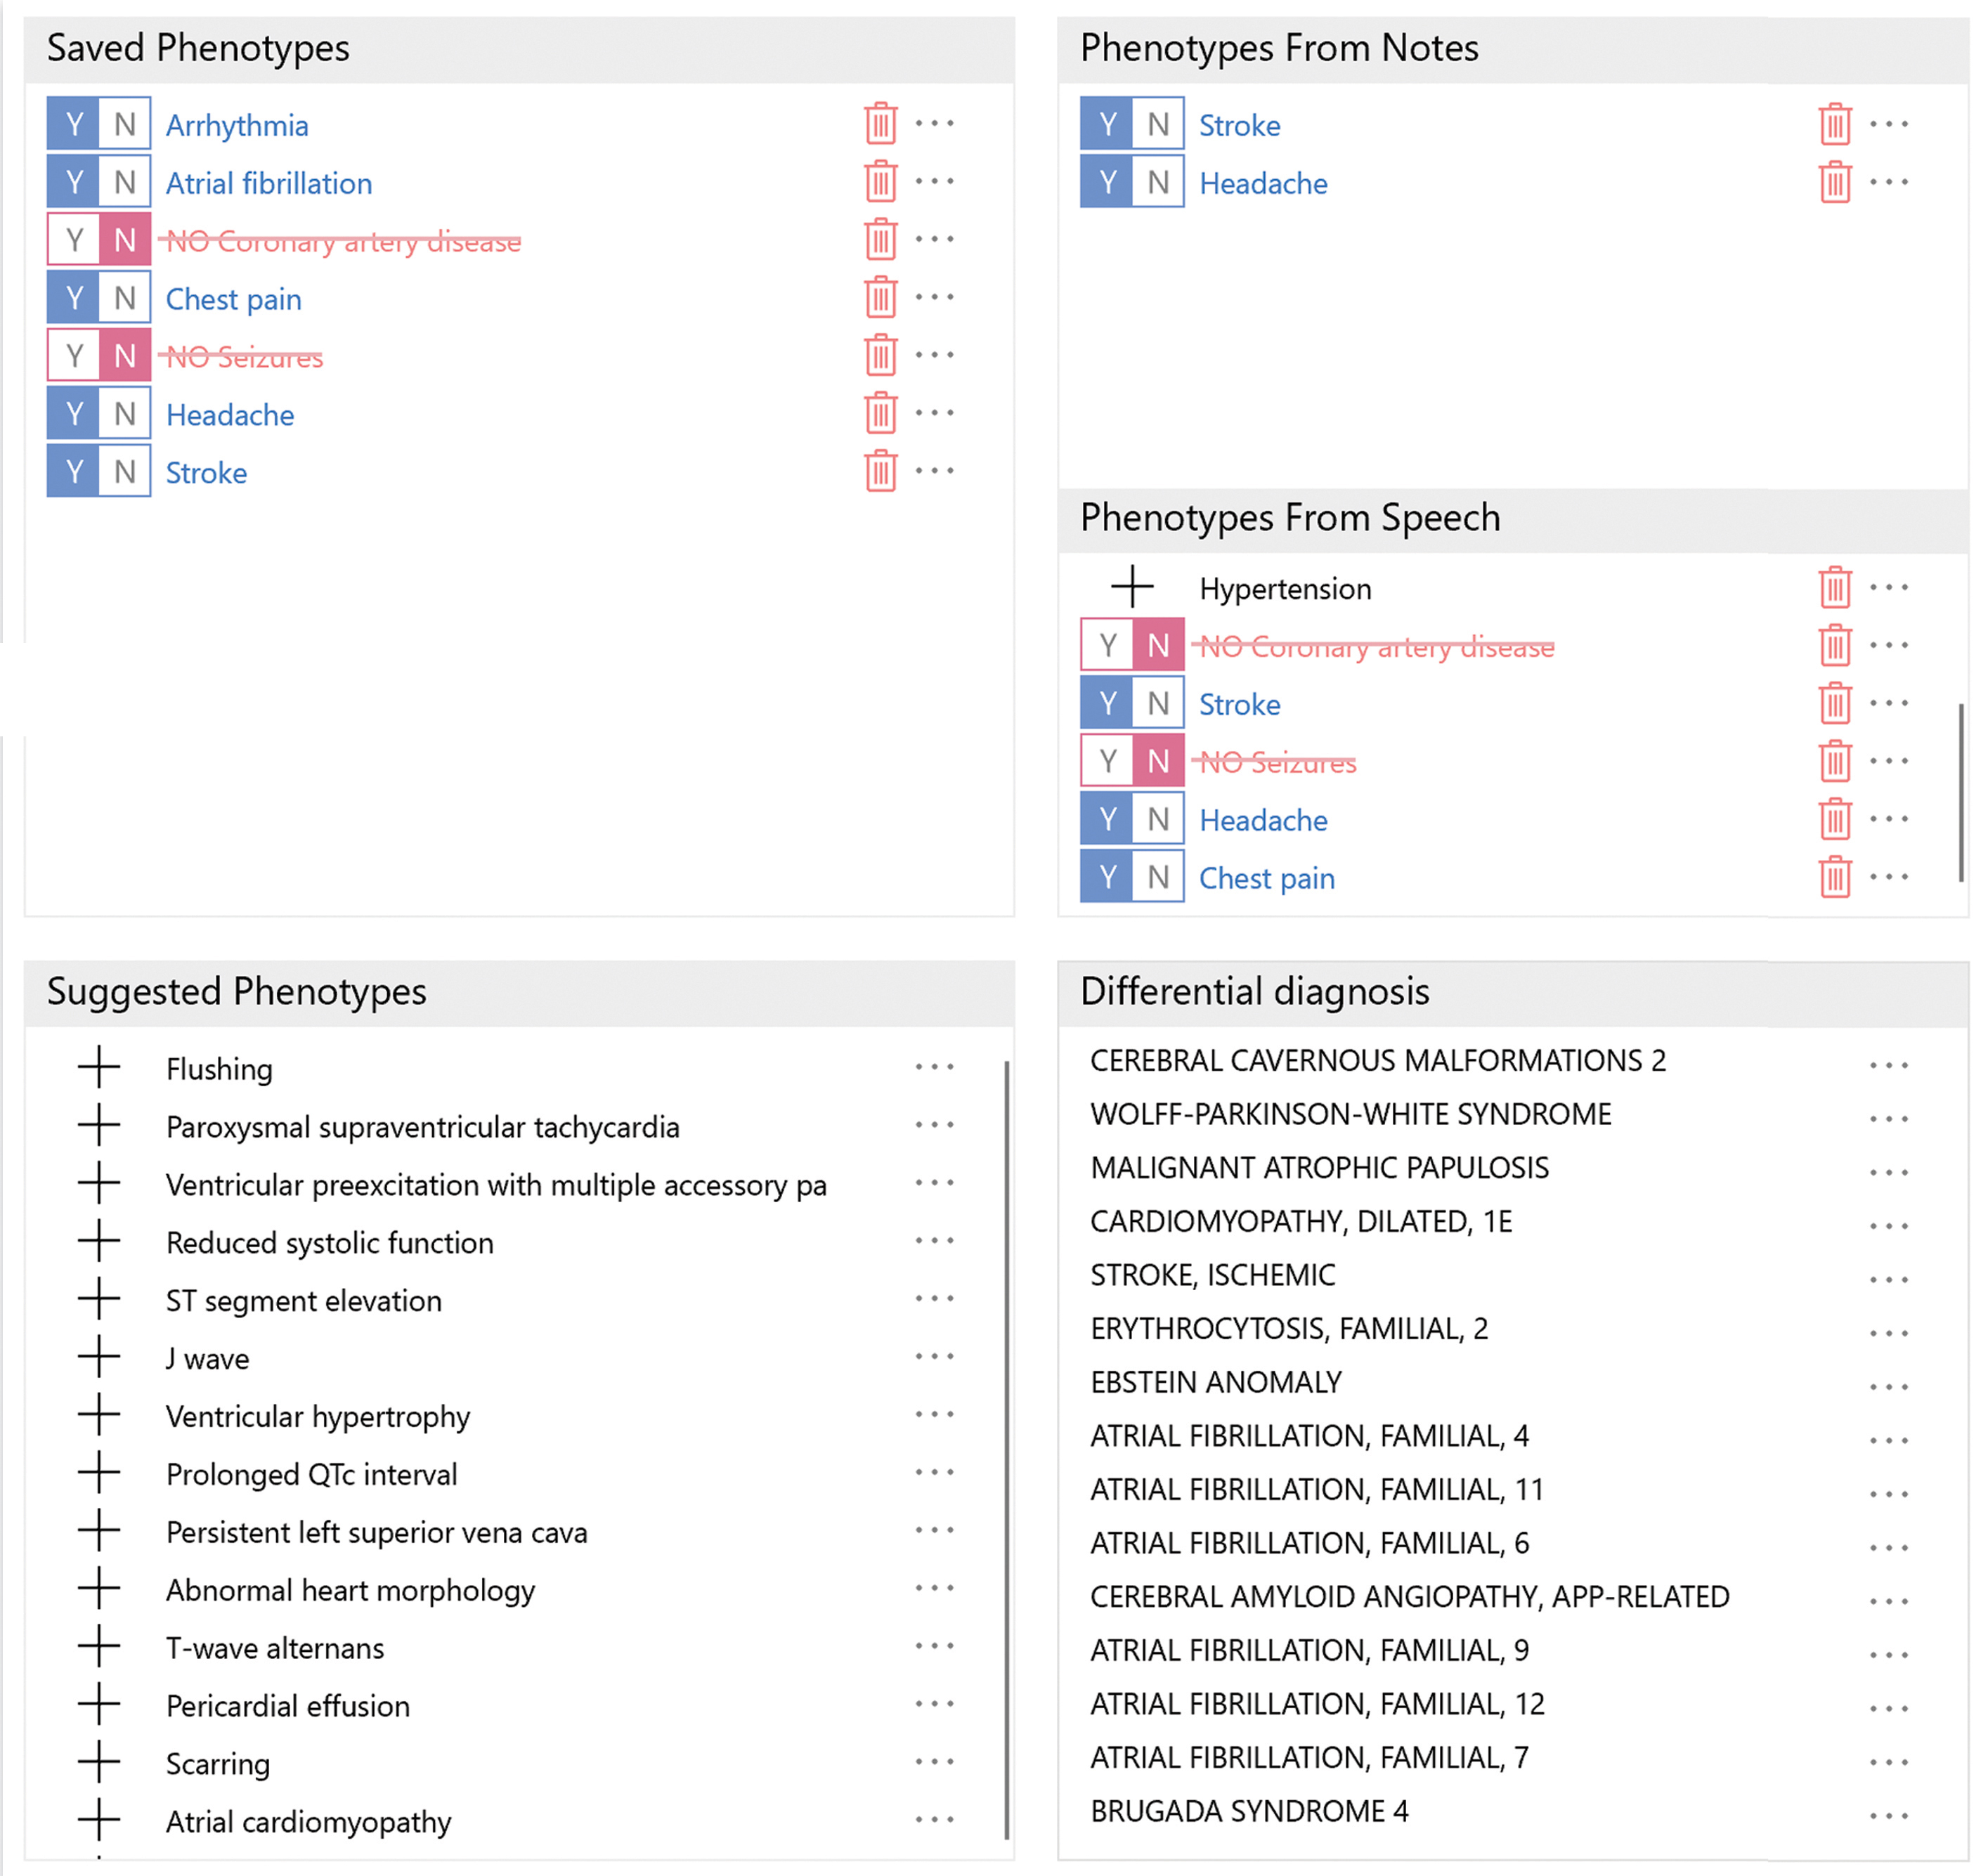This screenshot has width=1988, height=1876.
Task: Open more options for saved Chest pain
Action: 934,297
